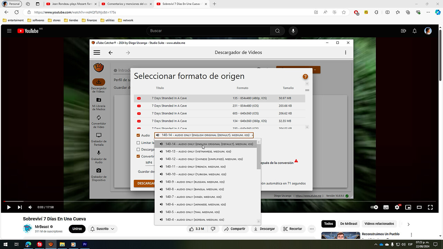
Task: Open the Grabador de Dispositivo tool
Action: (99, 175)
